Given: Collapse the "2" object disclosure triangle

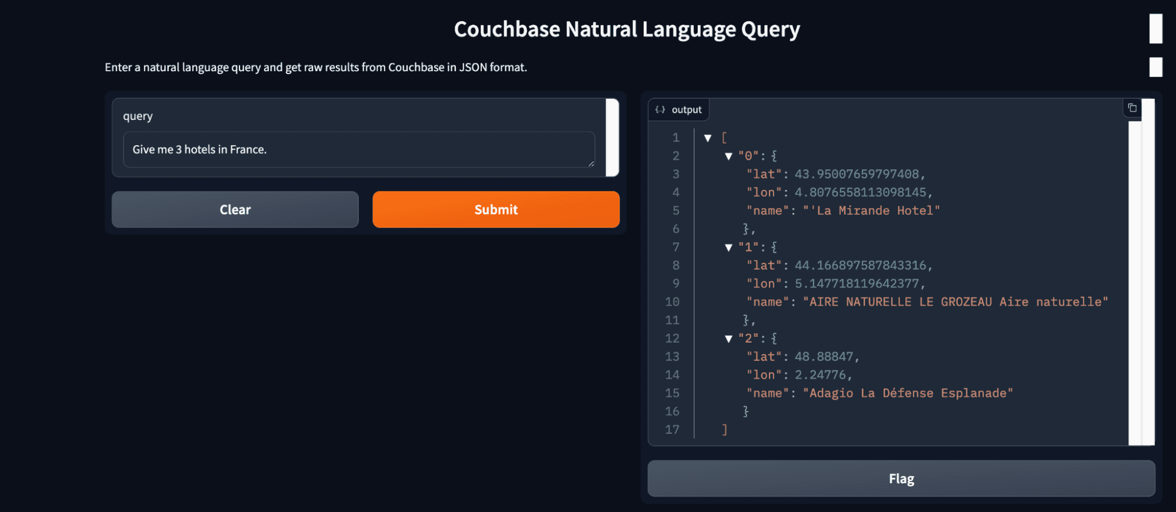Looking at the screenshot, I should (728, 339).
